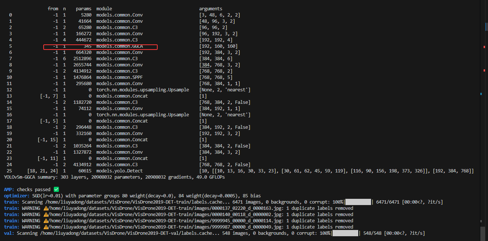This screenshot has height=241, width=488.
Task: Click the underlined 384 argument on layer 8
Action: pyautogui.click(x=206, y=65)
